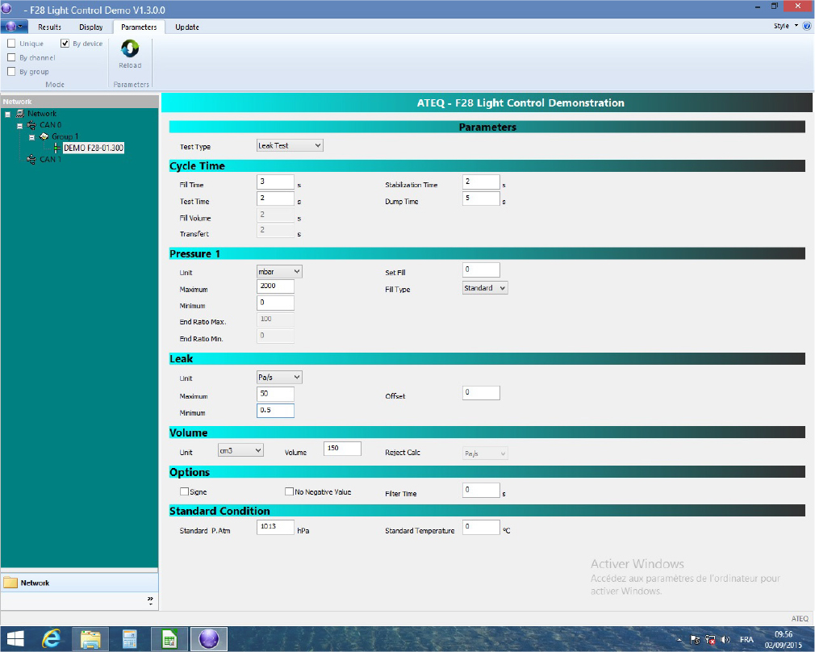Viewport: 815px width, 652px height.
Task: Click the Leak Maximum input field
Action: [x=275, y=394]
